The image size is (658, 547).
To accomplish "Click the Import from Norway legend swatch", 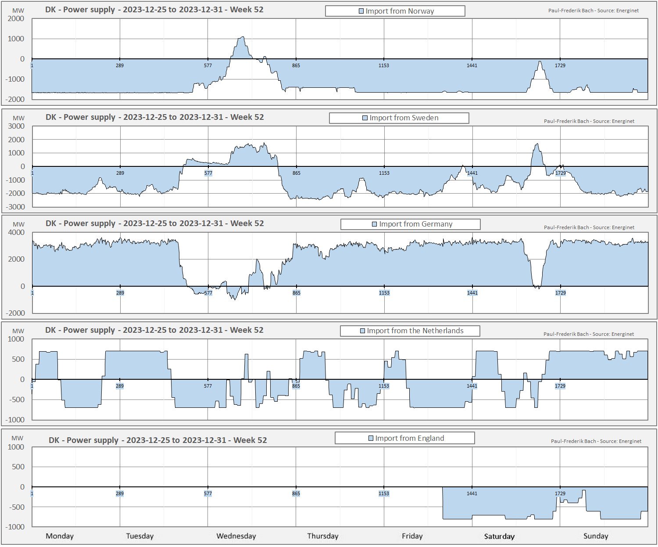I will coord(361,11).
